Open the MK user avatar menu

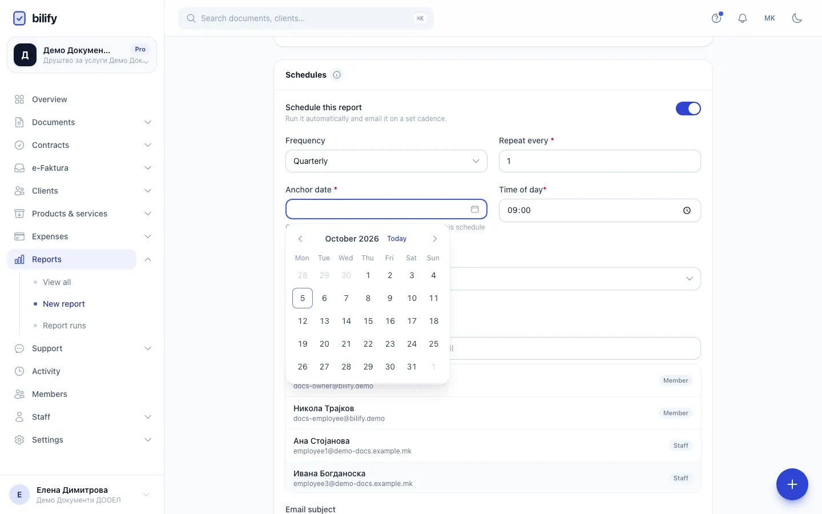(769, 18)
